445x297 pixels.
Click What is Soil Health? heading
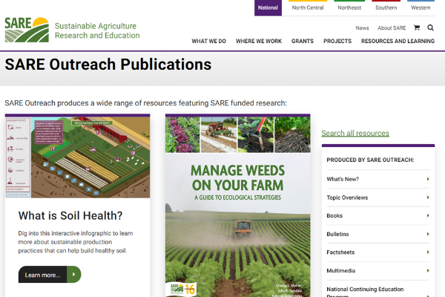pos(70,216)
